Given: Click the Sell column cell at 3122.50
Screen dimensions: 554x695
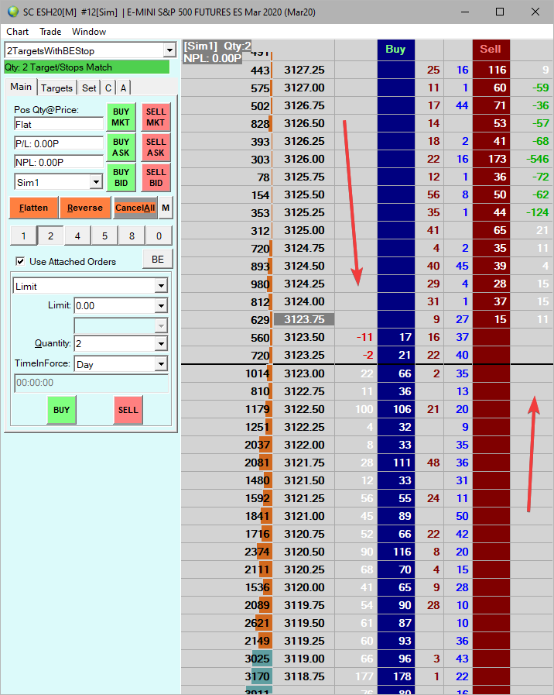Looking at the screenshot, I should point(491,409).
